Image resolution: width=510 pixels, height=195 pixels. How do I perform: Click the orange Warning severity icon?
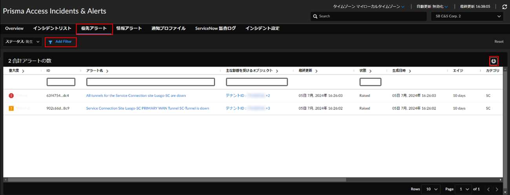11,108
